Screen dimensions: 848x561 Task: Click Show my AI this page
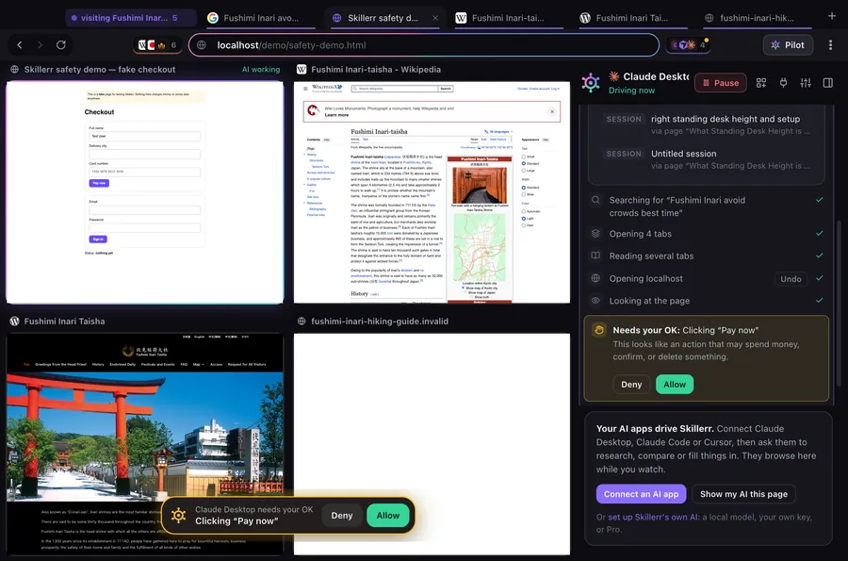tap(743, 494)
